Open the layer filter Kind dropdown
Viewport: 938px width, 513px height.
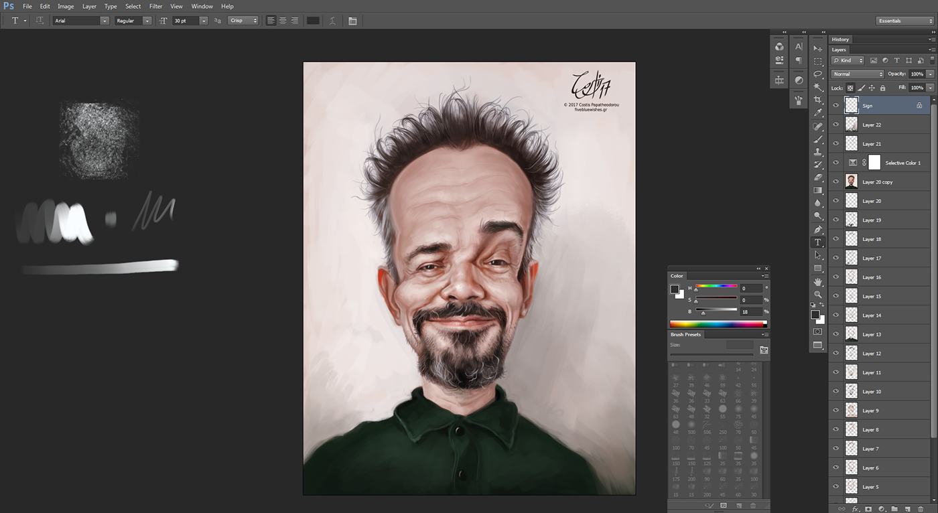(x=848, y=60)
